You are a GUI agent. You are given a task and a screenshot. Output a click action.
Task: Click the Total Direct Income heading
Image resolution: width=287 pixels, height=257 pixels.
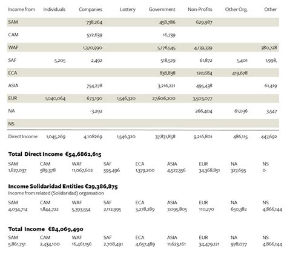coord(54,154)
